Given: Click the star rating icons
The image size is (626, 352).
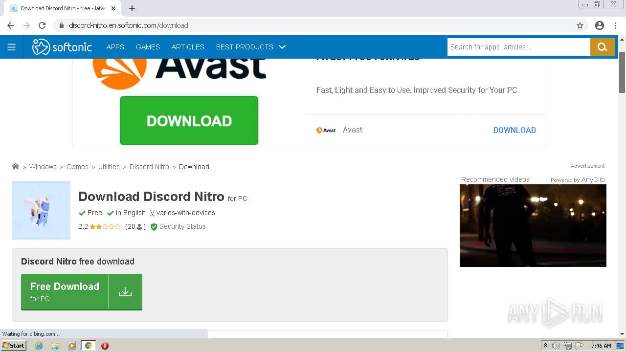Looking at the screenshot, I should click(105, 227).
